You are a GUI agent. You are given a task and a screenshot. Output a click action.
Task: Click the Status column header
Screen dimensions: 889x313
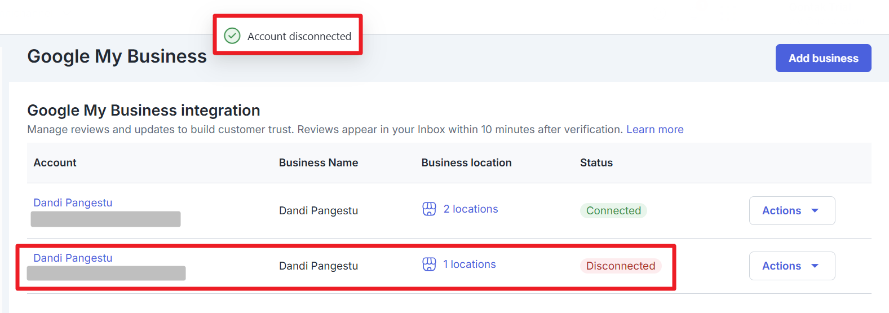point(596,162)
